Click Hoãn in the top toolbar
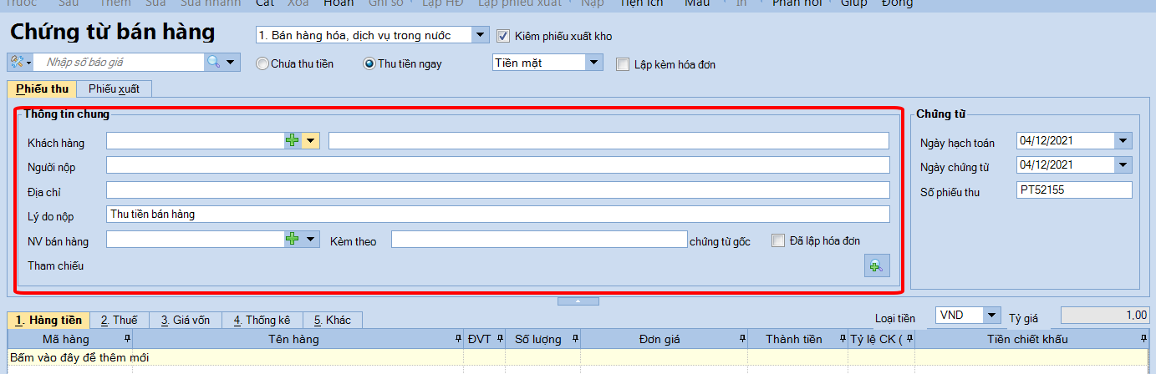Screen dimensions: 1156x374 pos(339,3)
